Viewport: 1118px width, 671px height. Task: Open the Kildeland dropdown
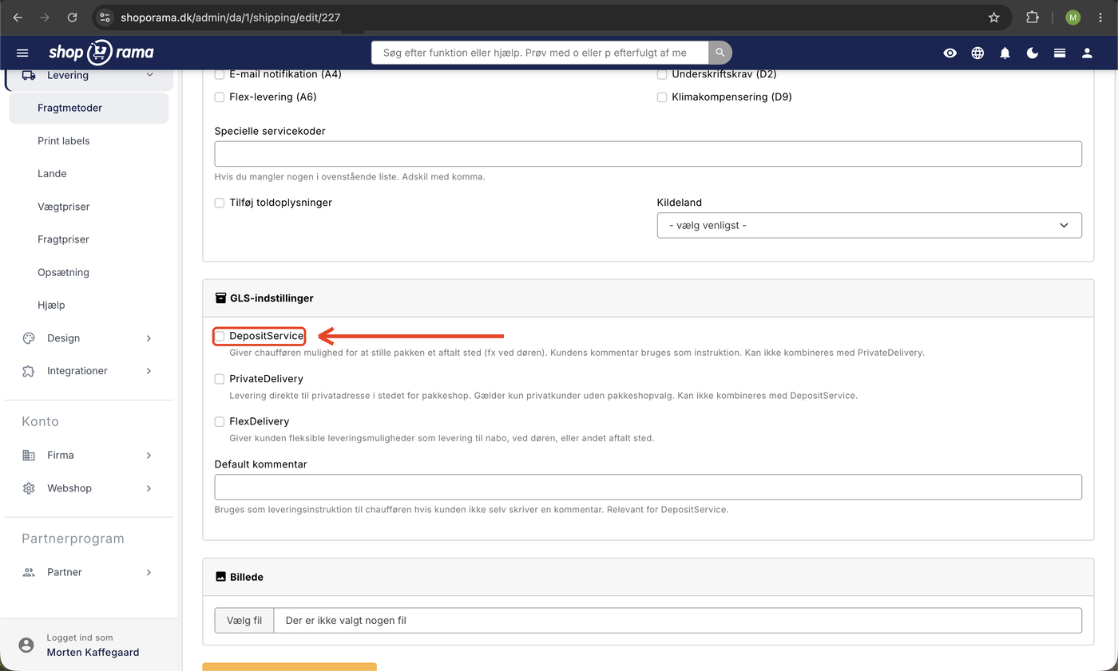tap(869, 225)
